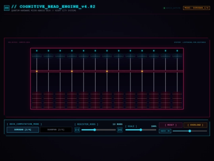This screenshot has height=161, width=214.
Task: Select SOROBAN [1/4] computation mode
Action: point(23,130)
